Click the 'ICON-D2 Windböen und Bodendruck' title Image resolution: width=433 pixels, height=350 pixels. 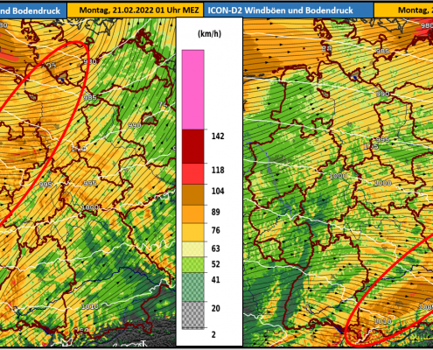(x=280, y=10)
